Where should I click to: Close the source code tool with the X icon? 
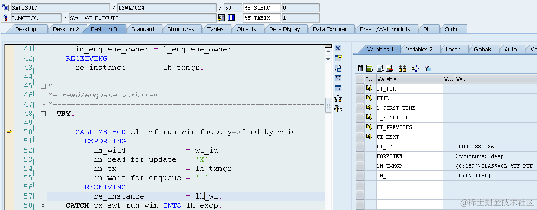click(338, 48)
